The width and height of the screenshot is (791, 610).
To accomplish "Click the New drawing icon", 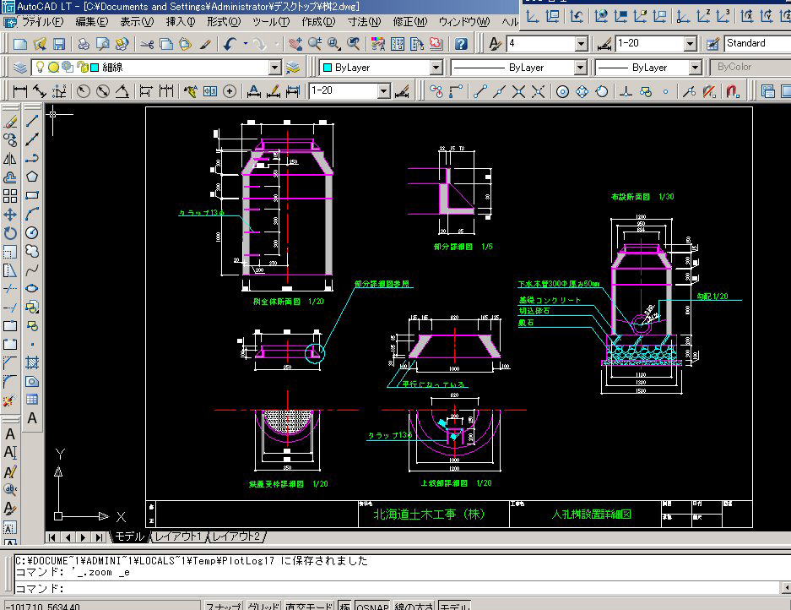I will (x=20, y=45).
